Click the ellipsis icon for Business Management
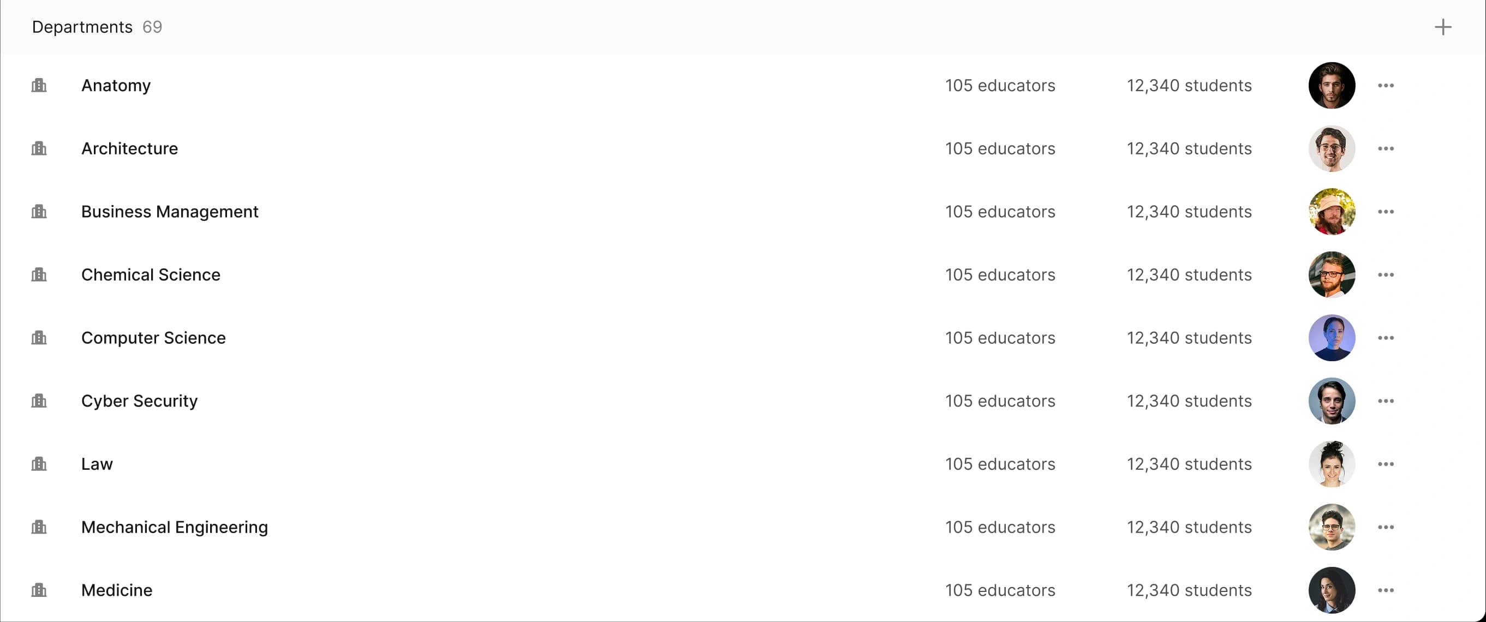Viewport: 1486px width, 622px height. (1386, 212)
